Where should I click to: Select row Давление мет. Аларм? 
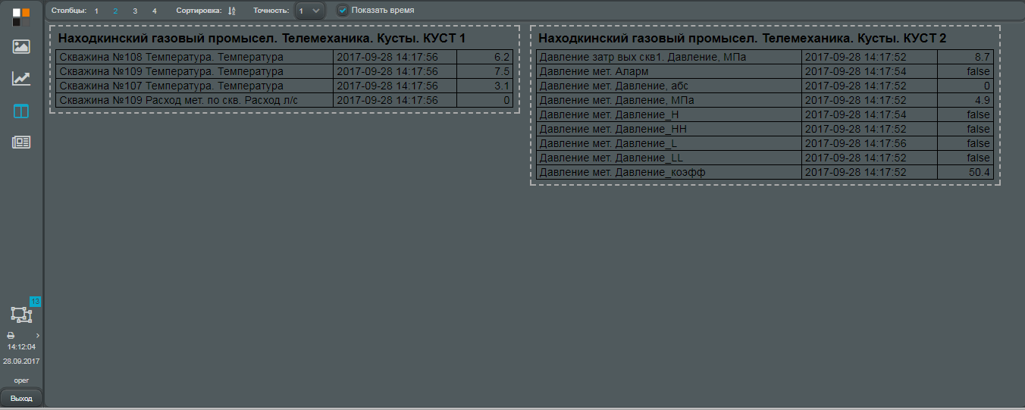click(765, 71)
